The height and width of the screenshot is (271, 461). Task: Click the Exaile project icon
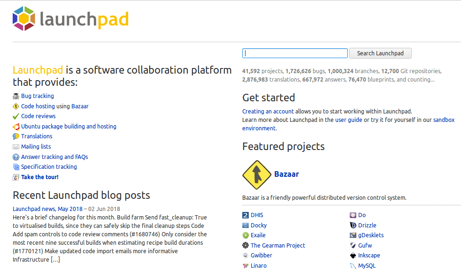click(246, 235)
